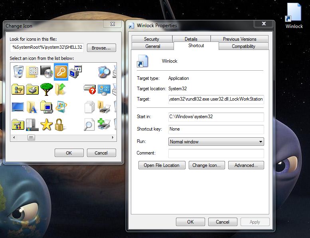Select the folder with black printer icon

[104, 107]
